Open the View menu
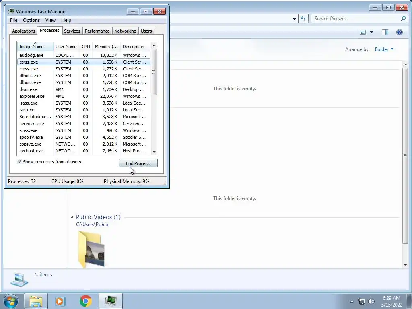This screenshot has width=412, height=309. click(x=50, y=20)
